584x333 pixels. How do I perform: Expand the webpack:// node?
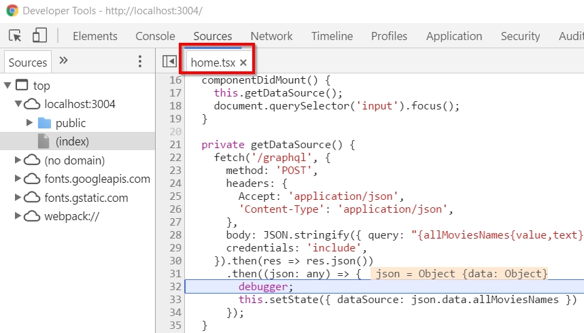19,216
